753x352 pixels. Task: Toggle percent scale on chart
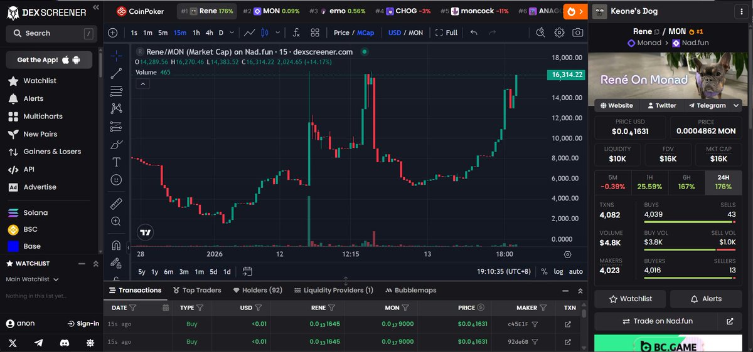coord(544,271)
